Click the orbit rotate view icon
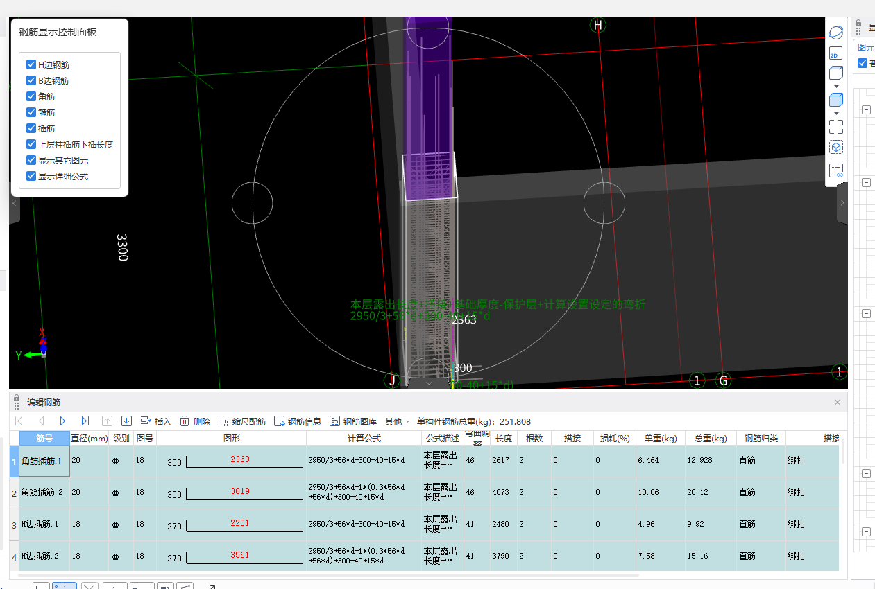875x589 pixels. click(836, 33)
